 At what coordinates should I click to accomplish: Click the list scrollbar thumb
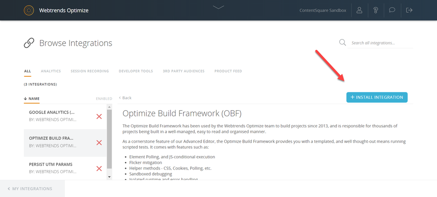(x=109, y=139)
